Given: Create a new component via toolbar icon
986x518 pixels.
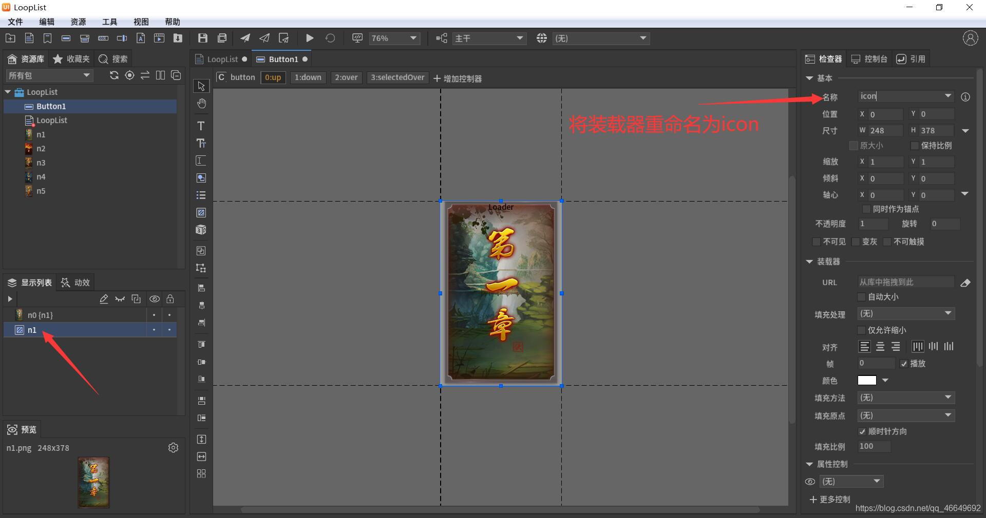Looking at the screenshot, I should coord(29,38).
